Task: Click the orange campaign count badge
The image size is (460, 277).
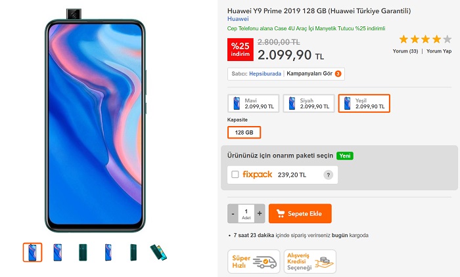Action: [338, 74]
